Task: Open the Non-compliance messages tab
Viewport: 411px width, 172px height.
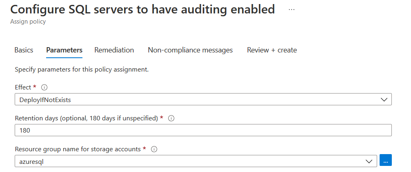Action: tap(190, 50)
